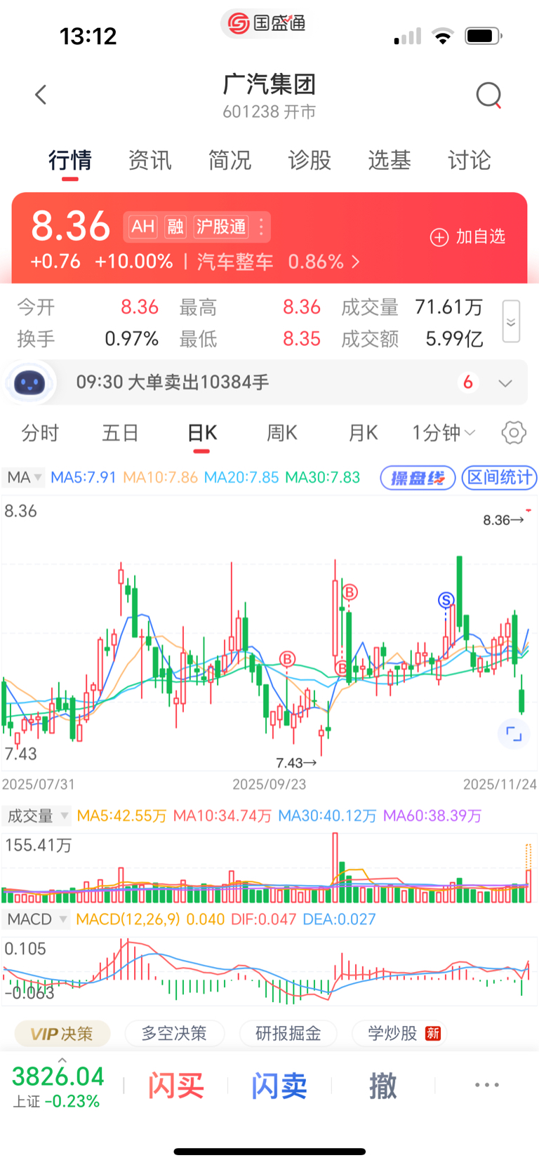The height and width of the screenshot is (1167, 539).
Task: Tap the volume MA5:42.55万 label
Action: pyautogui.click(x=122, y=816)
